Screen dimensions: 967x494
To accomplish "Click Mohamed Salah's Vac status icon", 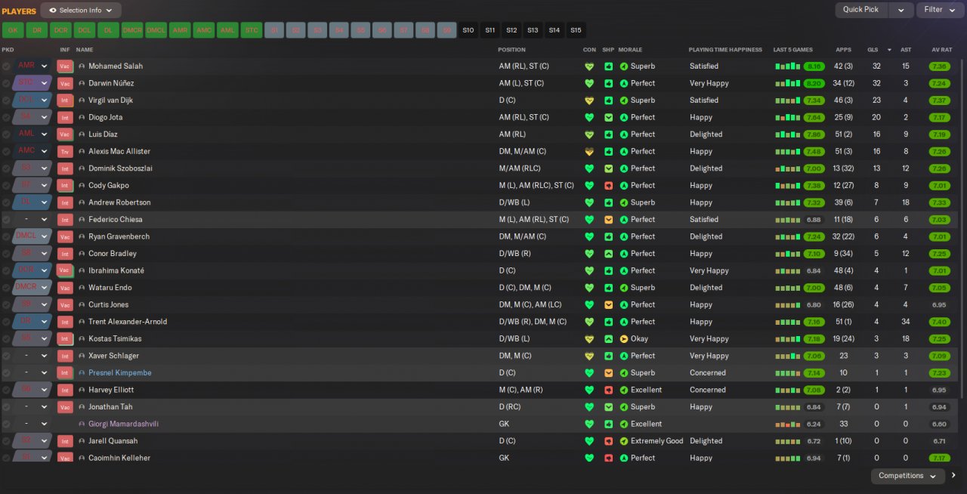I will 65,66.
